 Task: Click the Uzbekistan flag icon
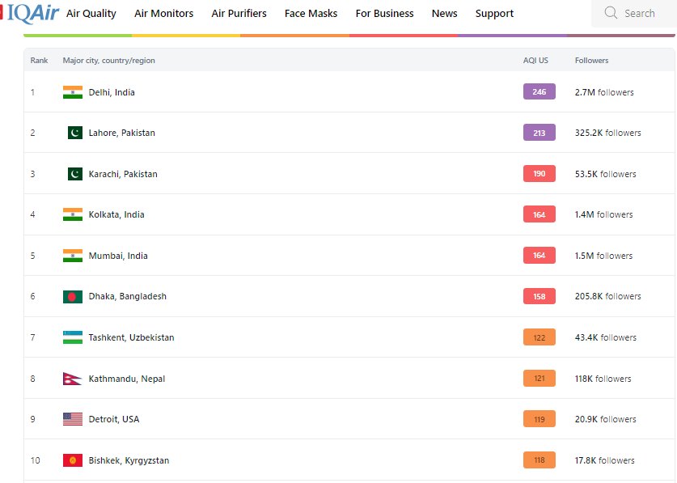73,337
